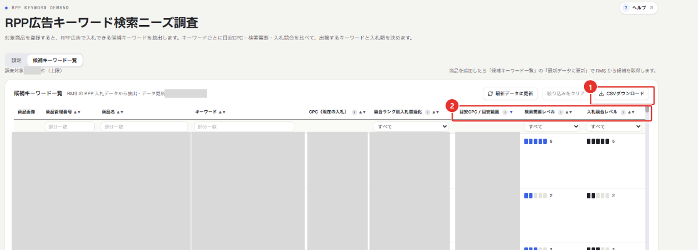Click the RPP KEYWORD DEMAND label
Viewport: 698px width, 250px height.
click(40, 8)
